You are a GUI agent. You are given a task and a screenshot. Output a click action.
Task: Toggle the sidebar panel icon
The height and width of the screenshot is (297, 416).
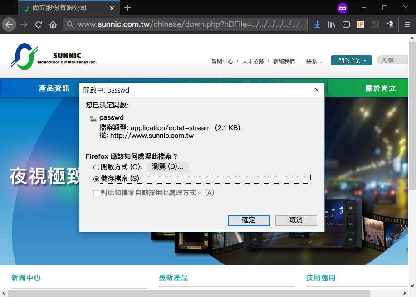346,24
